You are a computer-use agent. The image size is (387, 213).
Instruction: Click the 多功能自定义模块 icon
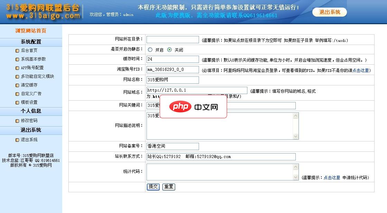coord(17,76)
